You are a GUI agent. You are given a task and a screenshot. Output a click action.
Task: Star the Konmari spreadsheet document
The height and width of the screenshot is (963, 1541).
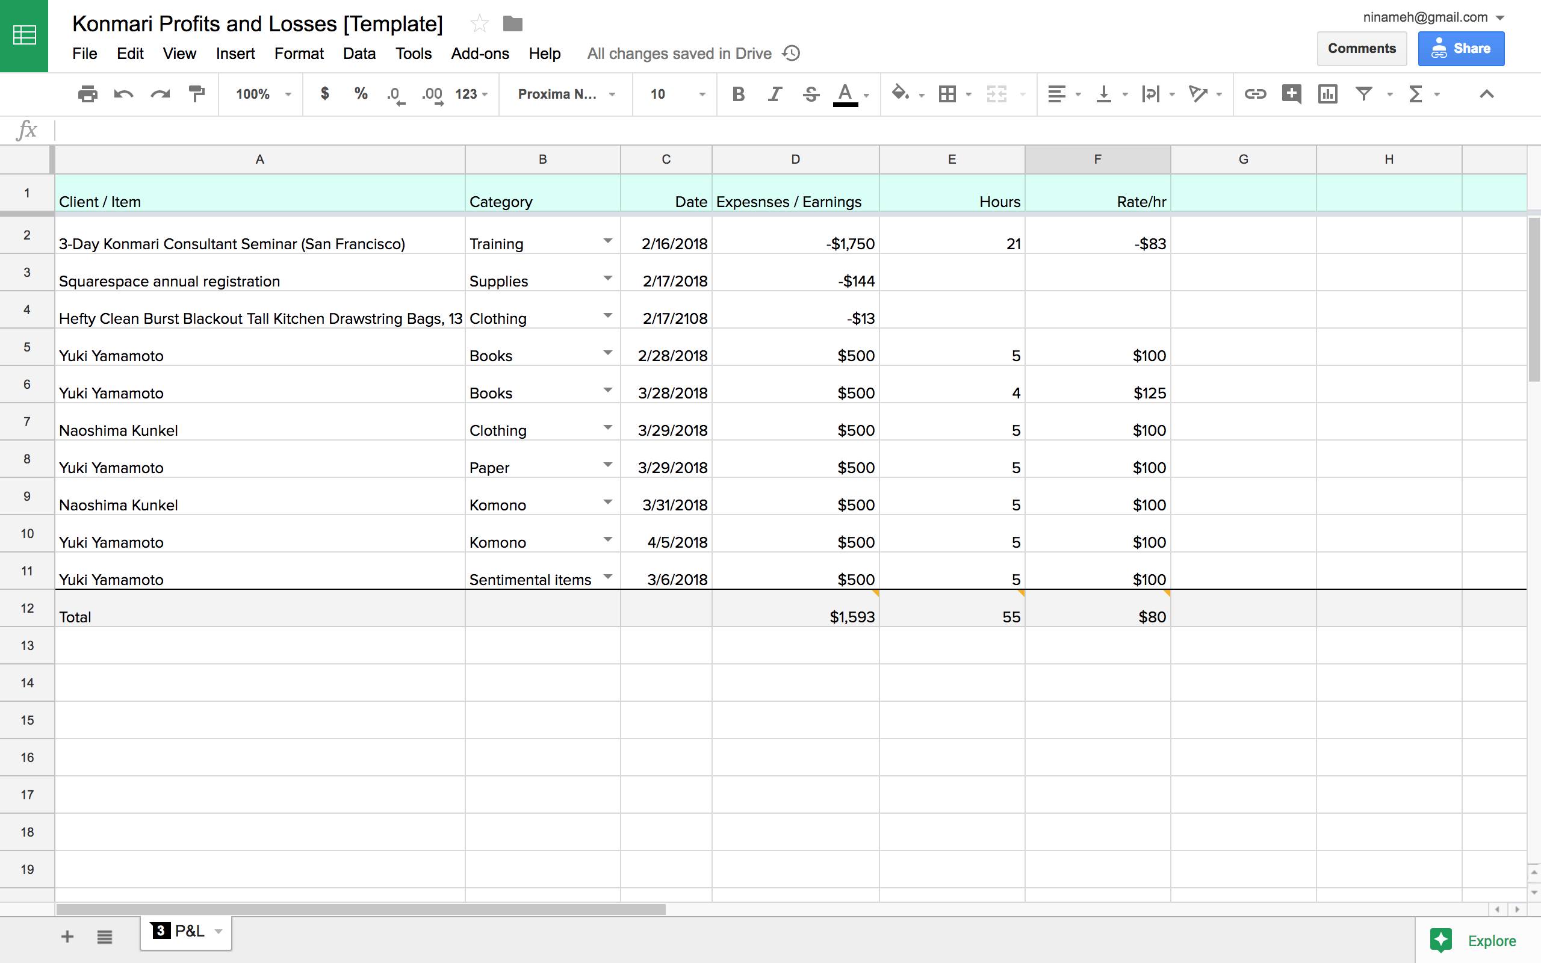coord(479,24)
